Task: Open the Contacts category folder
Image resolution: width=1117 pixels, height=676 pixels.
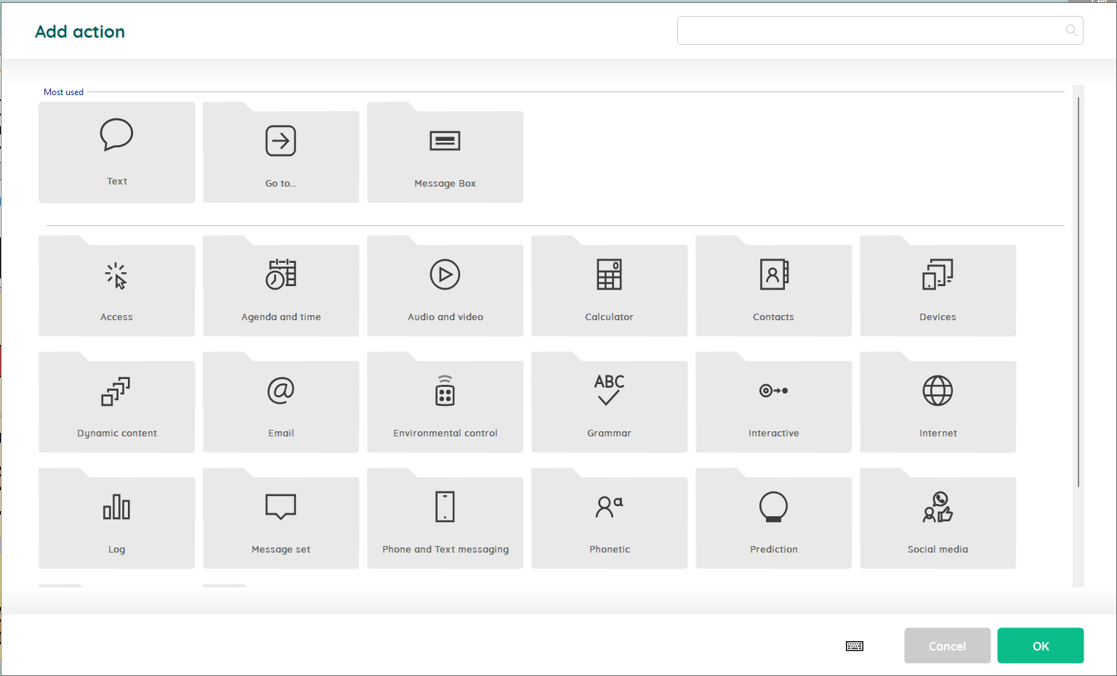Action: tap(774, 286)
